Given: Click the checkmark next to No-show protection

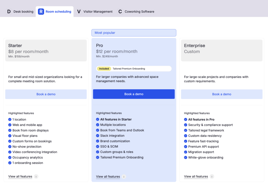Looking at the screenshot, I should [x=10, y=147].
